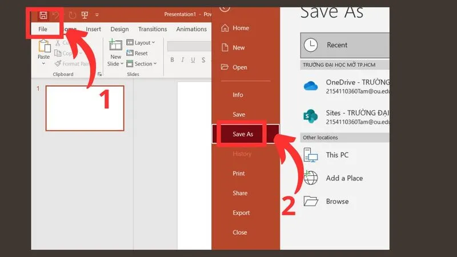
Task: Toggle Underline formatting
Action: point(193,60)
